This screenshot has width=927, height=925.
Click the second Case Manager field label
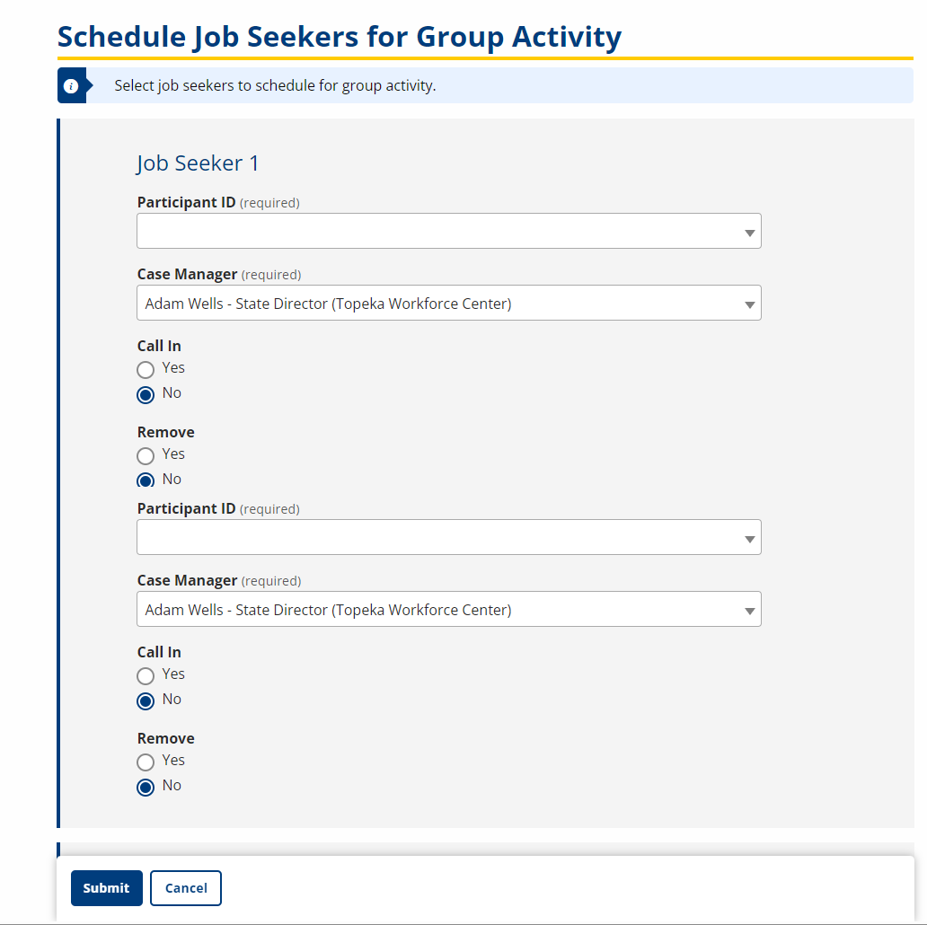[x=187, y=581]
